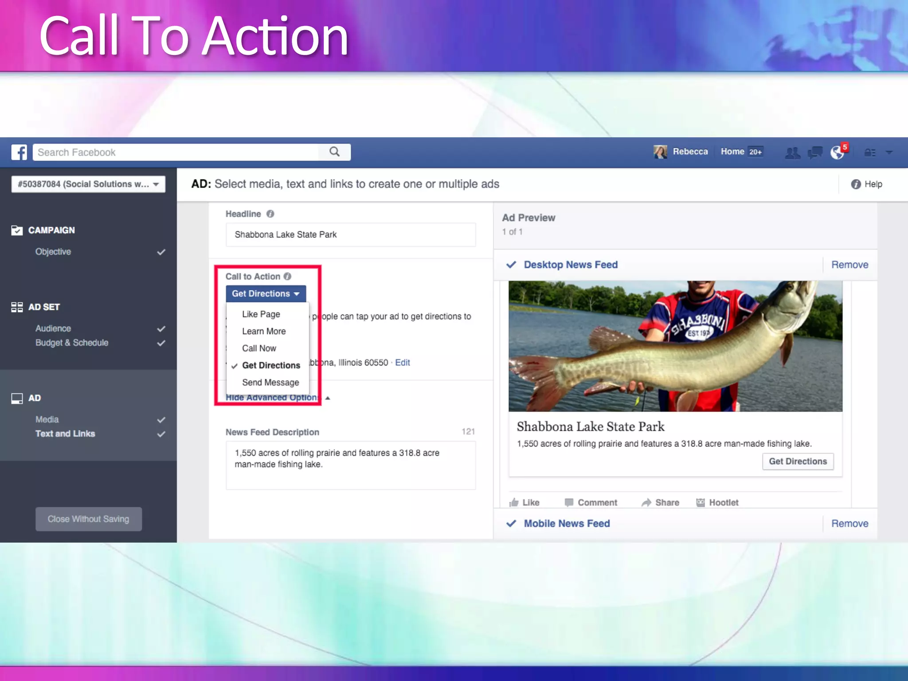
Task: Open notifications globe icon
Action: pyautogui.click(x=837, y=153)
